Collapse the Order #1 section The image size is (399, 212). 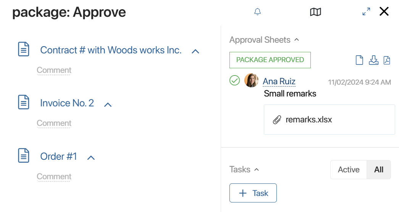pos(91,157)
